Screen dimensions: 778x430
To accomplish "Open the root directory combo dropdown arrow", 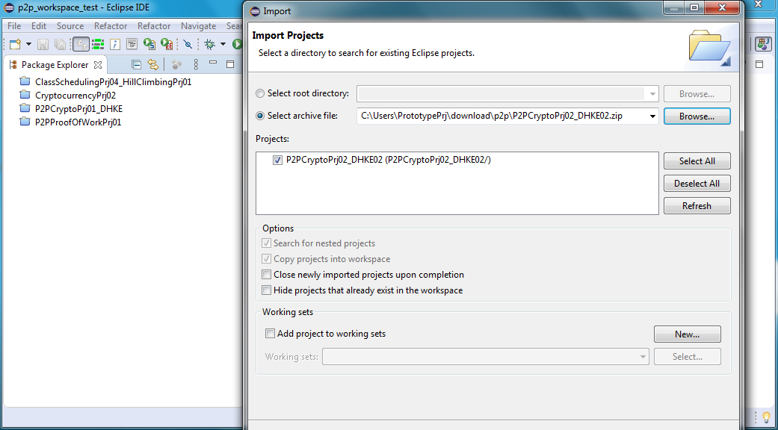I will pyautogui.click(x=652, y=93).
